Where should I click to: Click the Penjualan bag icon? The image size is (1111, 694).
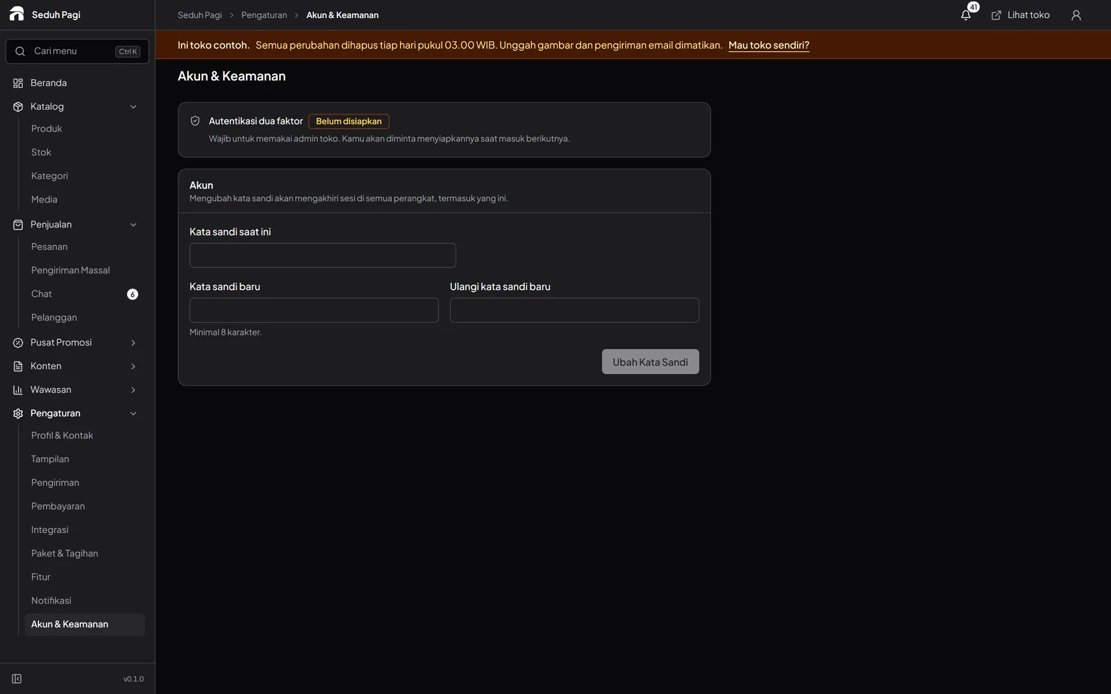(18, 225)
